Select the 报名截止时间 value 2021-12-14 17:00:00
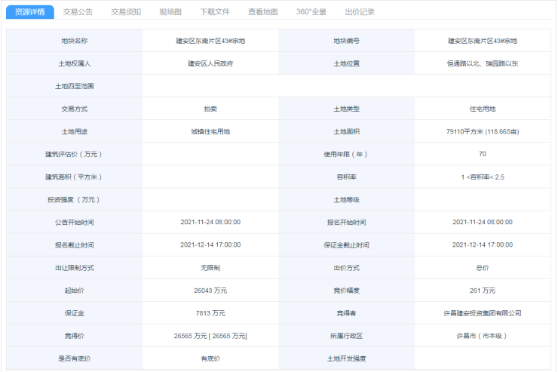This screenshot has height=372, width=558. (x=210, y=244)
